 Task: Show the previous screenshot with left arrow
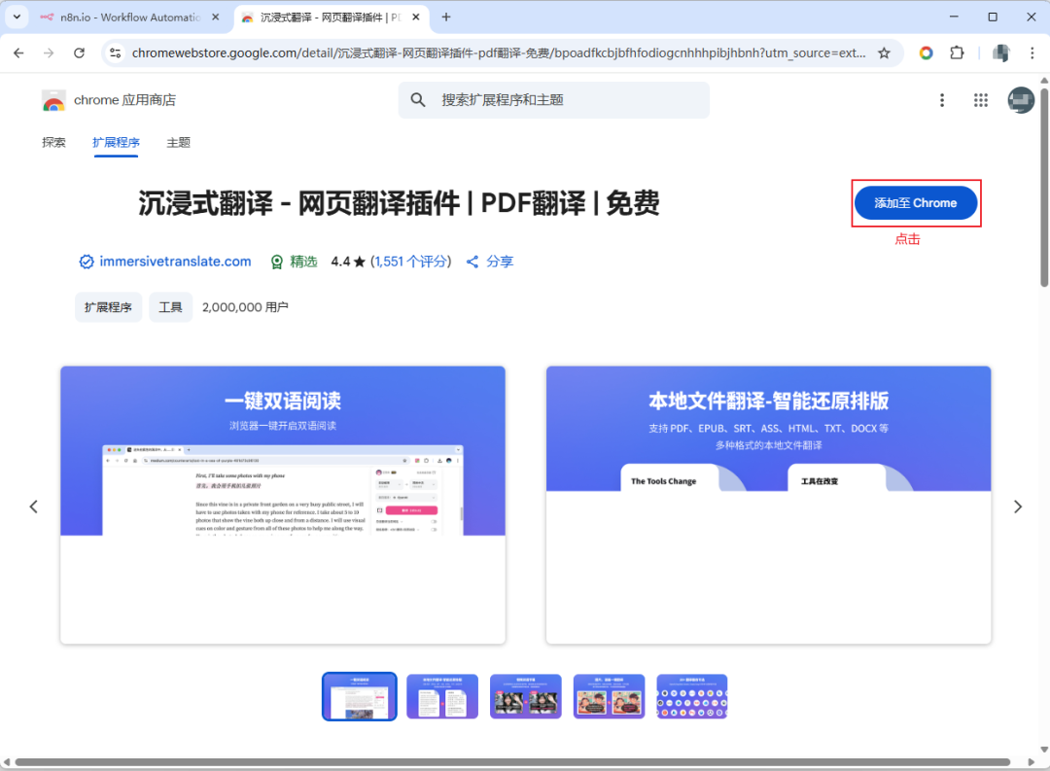pyautogui.click(x=33, y=507)
